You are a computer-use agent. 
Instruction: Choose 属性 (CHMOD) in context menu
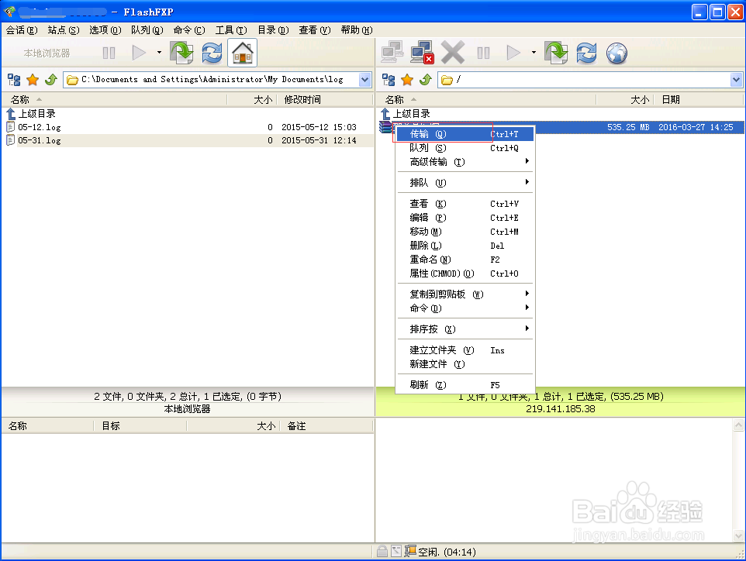click(465, 274)
